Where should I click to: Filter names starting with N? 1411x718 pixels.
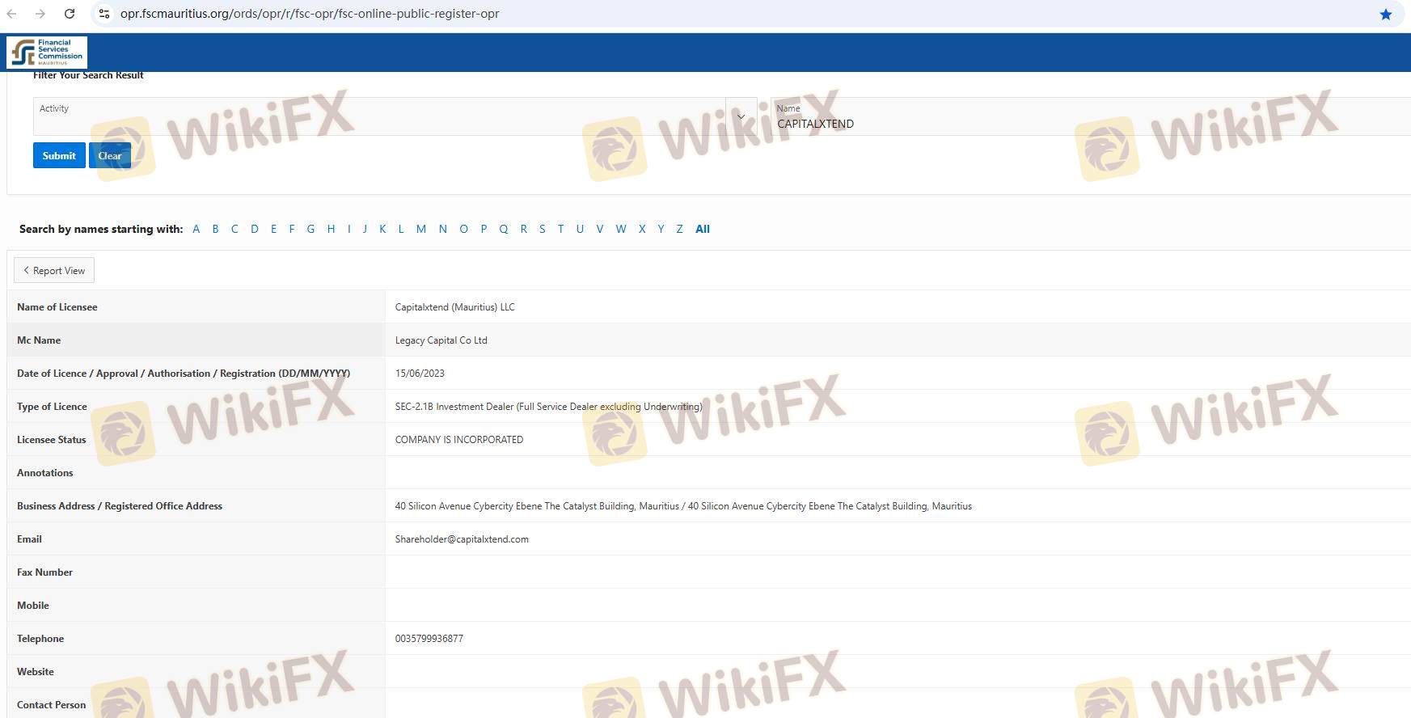point(443,229)
